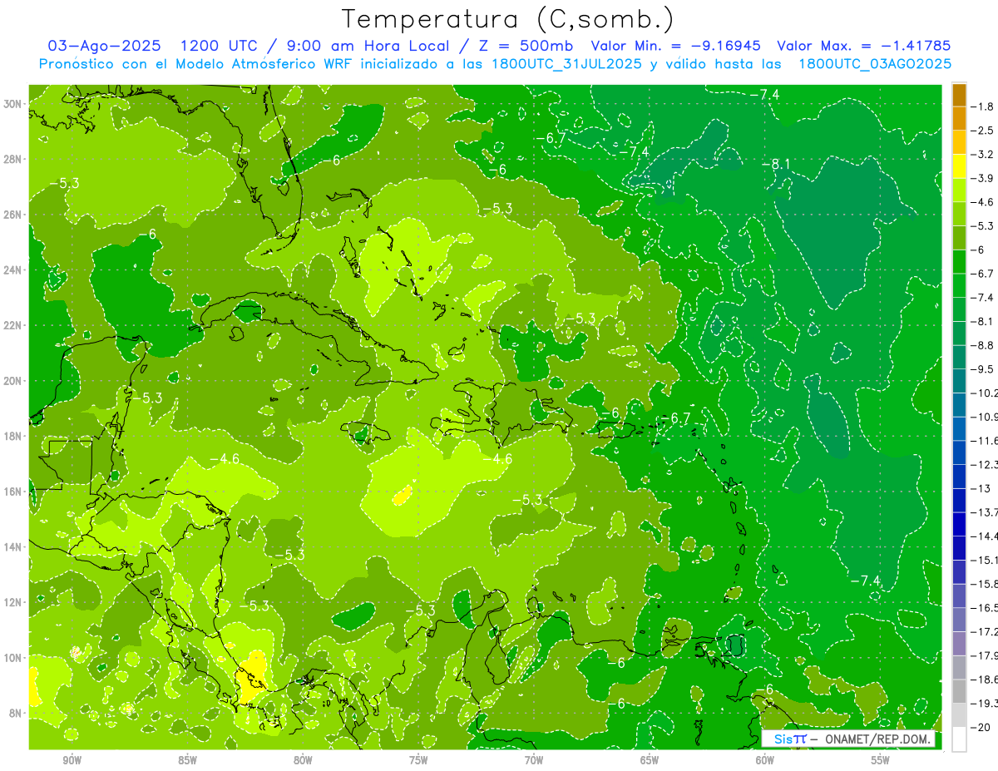Pick the dark blue swatch between -13.7 and -14.4
The image size is (998, 771).
pos(959,524)
